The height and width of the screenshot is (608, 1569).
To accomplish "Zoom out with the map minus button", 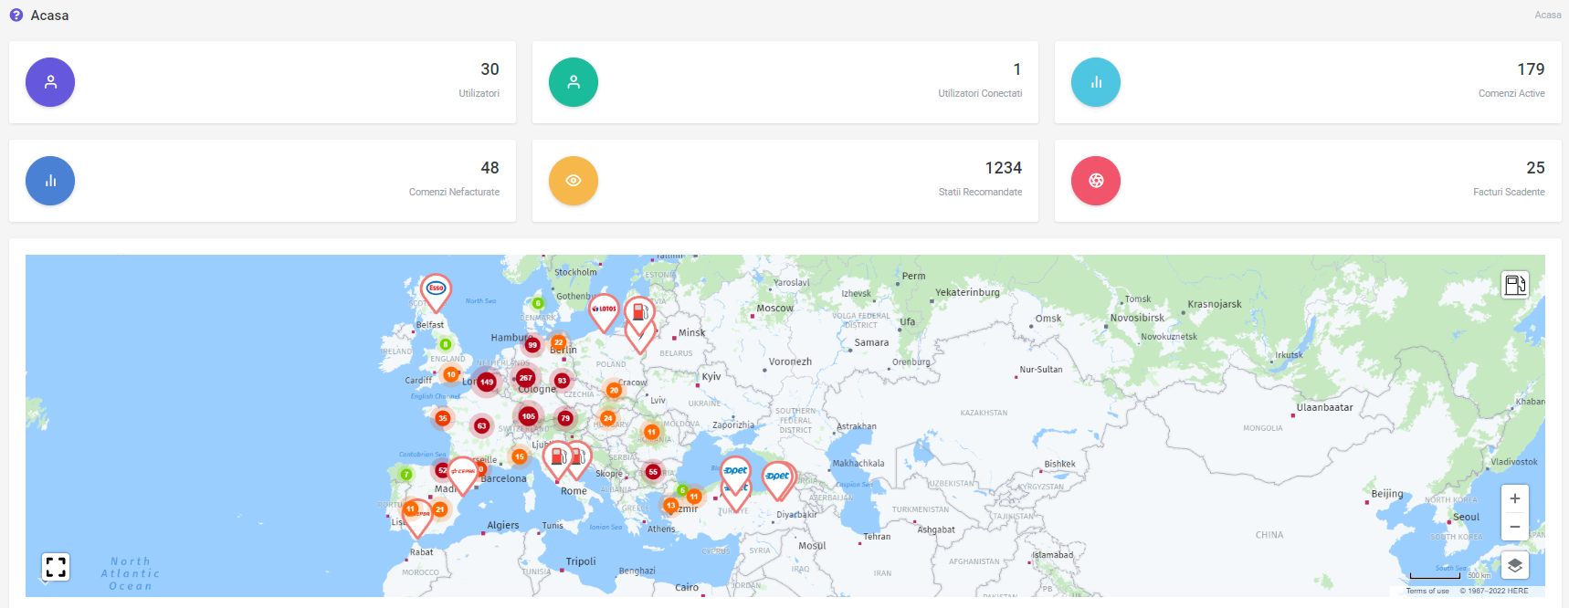I will pos(1514,527).
